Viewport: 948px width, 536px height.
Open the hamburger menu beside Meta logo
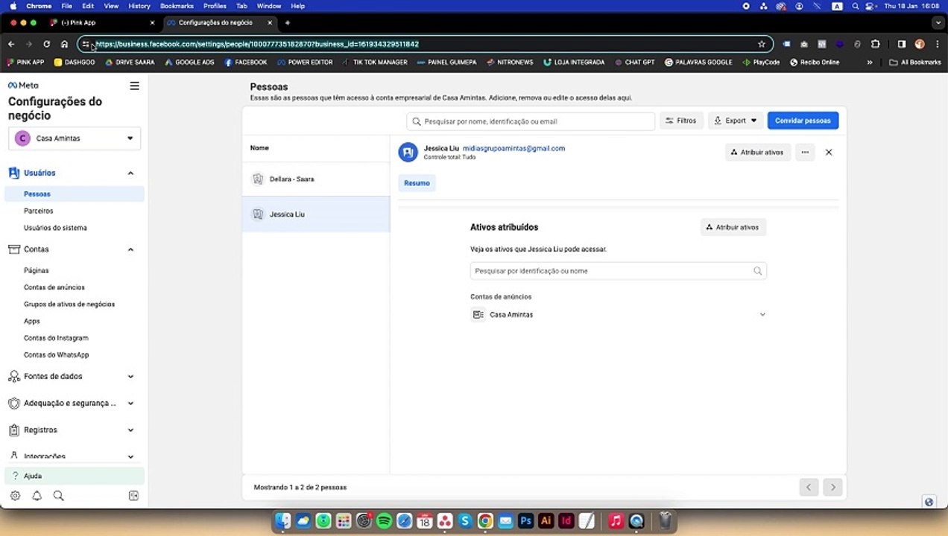[x=134, y=86]
